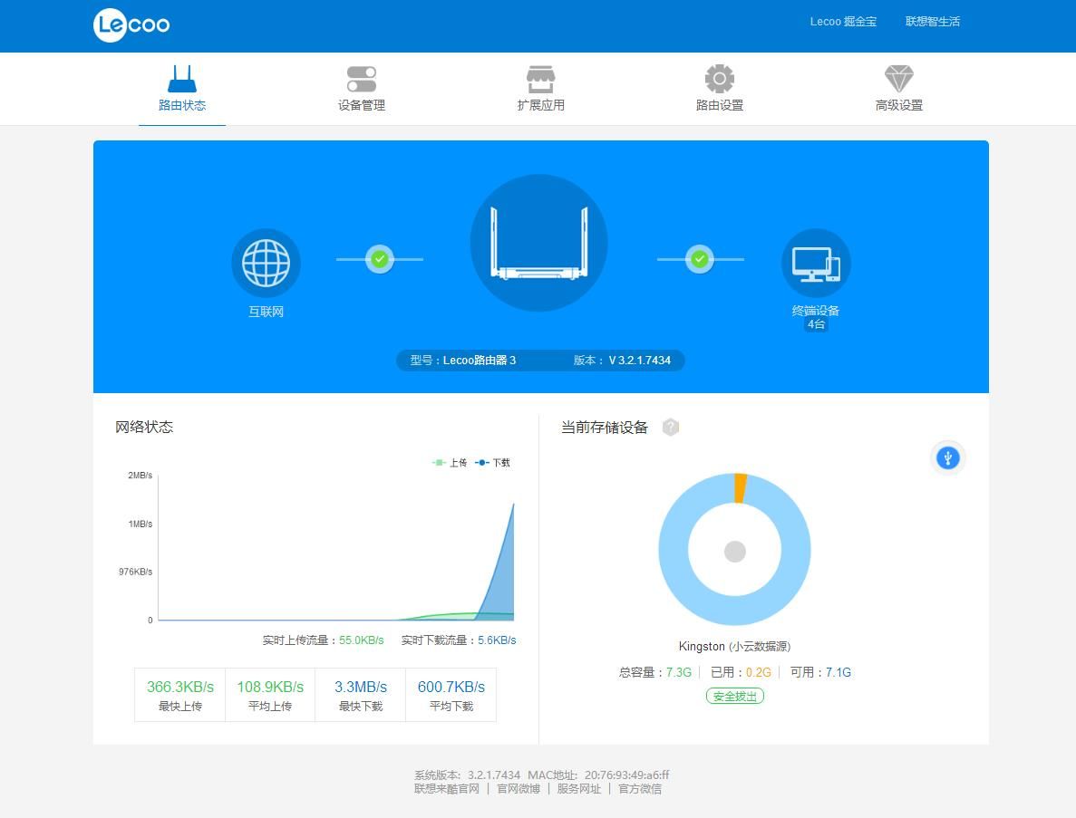
Task: Click the terminal devices monitor icon
Action: tap(816, 264)
